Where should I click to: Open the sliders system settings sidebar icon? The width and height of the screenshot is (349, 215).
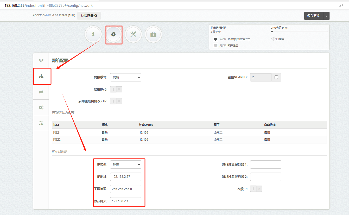point(41,123)
